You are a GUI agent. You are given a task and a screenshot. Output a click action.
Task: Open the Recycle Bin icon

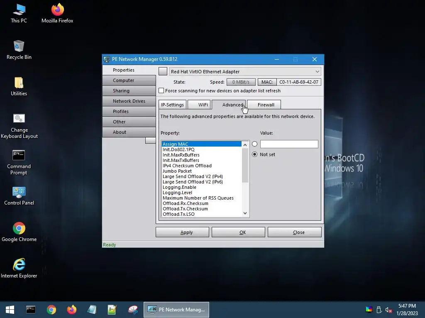pyautogui.click(x=19, y=50)
